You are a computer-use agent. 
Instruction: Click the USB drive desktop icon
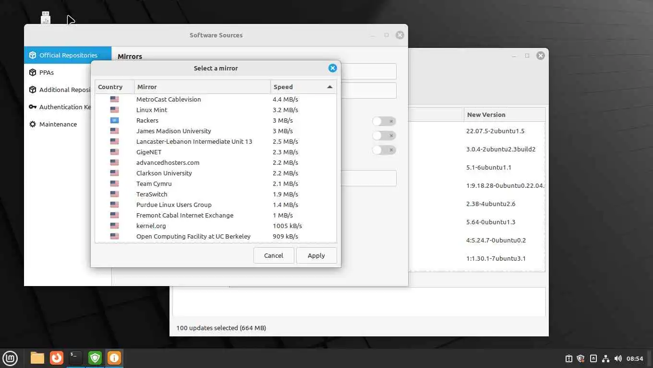[46, 18]
